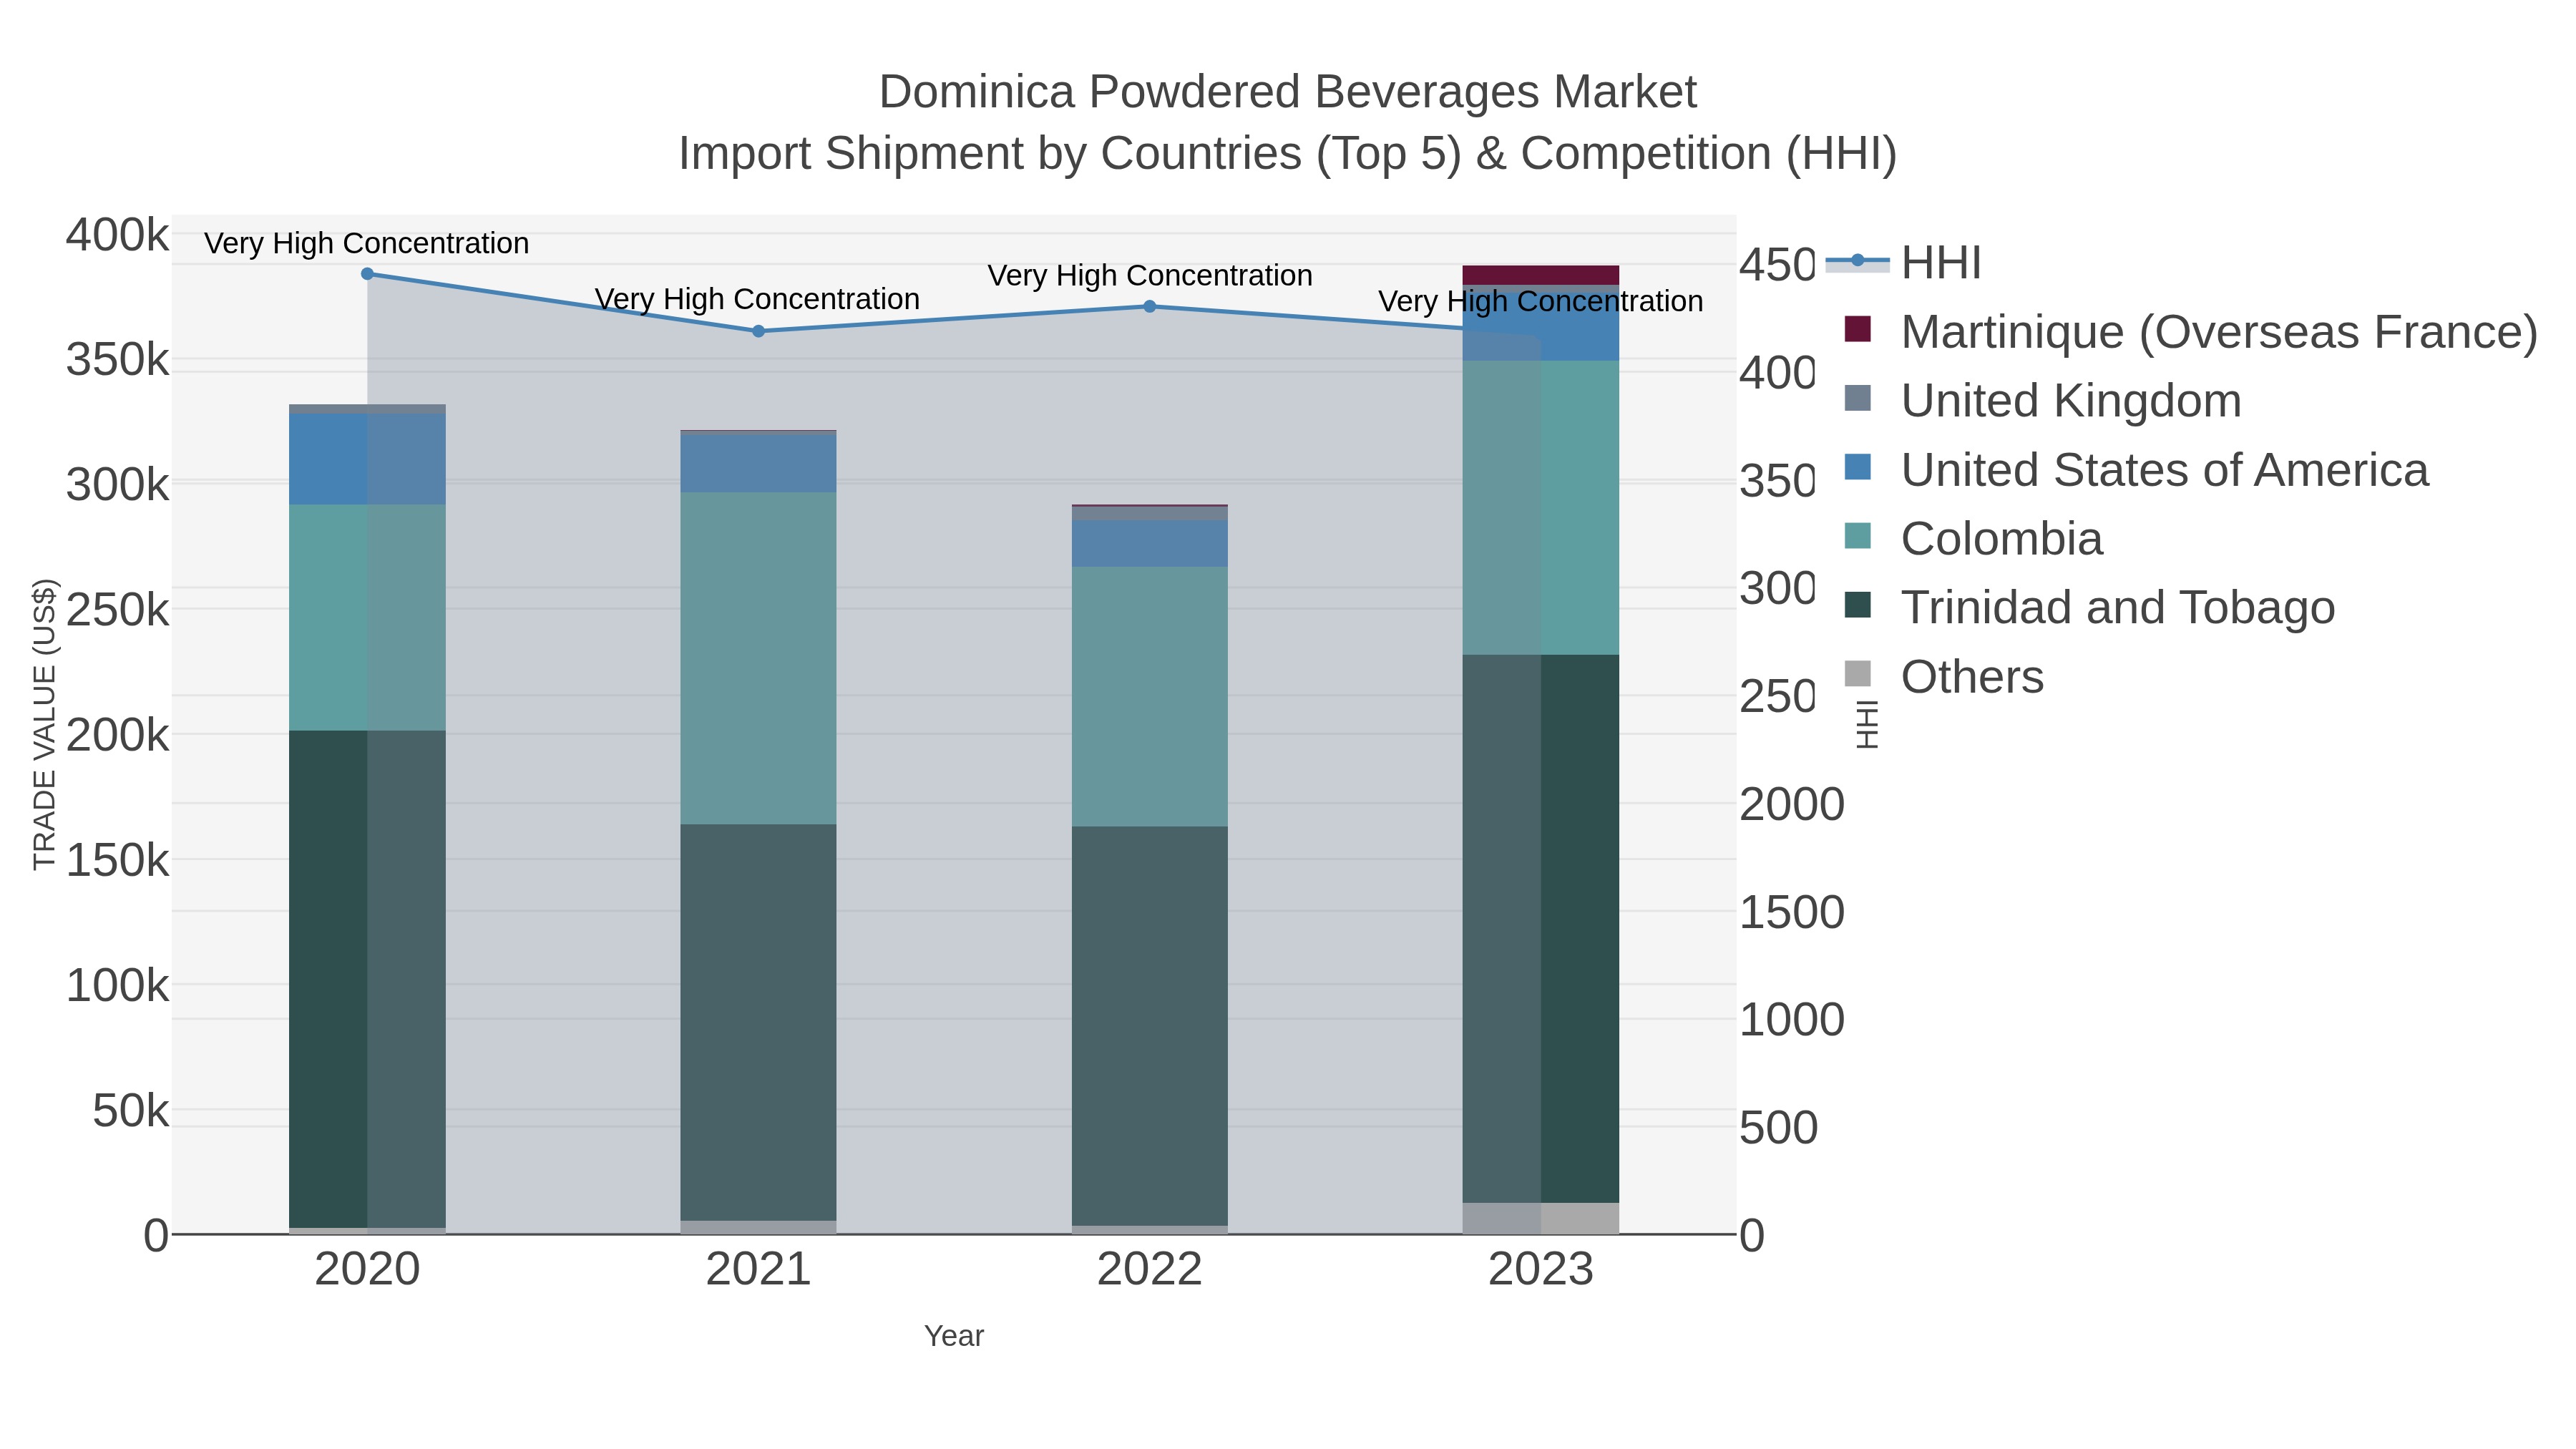Click the 2022 Colombia bar segment
This screenshot has height=1449, width=2576.
tap(1149, 697)
